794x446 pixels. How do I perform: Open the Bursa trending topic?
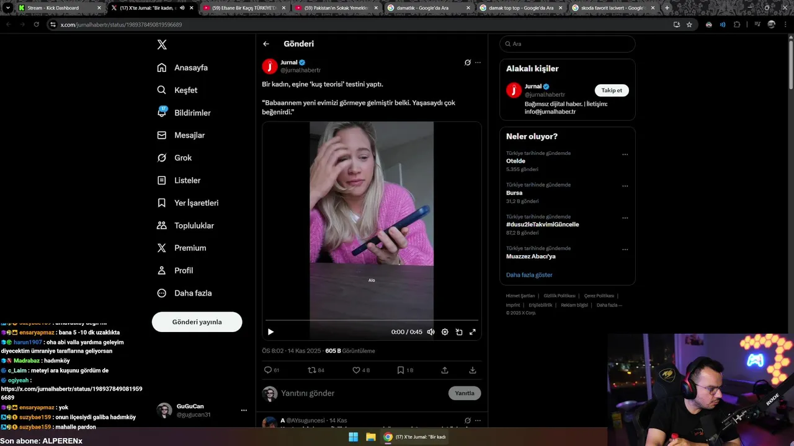(514, 193)
